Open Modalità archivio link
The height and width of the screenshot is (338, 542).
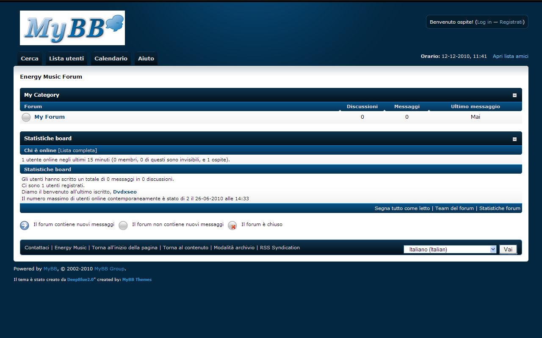pos(234,248)
